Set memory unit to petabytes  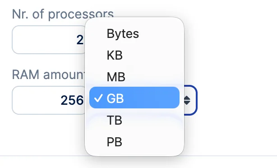point(134,141)
